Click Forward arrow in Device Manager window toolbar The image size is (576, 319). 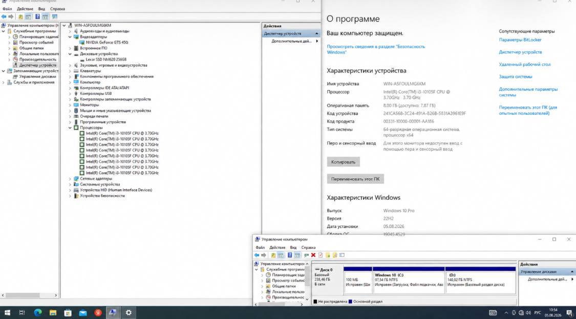point(11,16)
